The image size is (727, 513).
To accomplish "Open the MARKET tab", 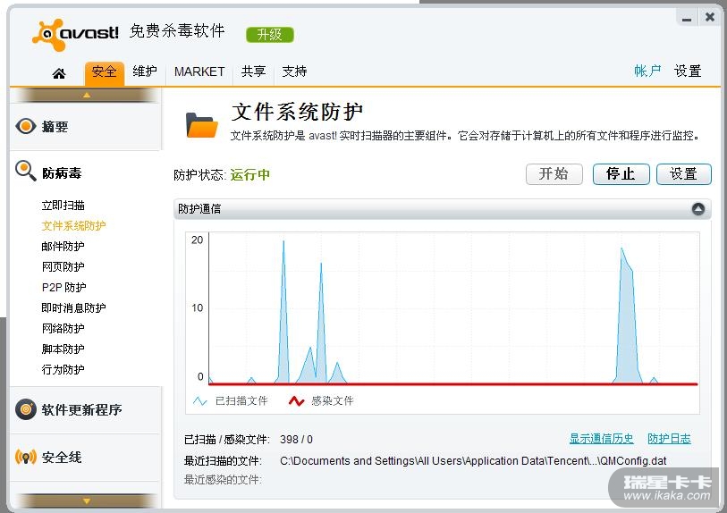I will click(199, 71).
